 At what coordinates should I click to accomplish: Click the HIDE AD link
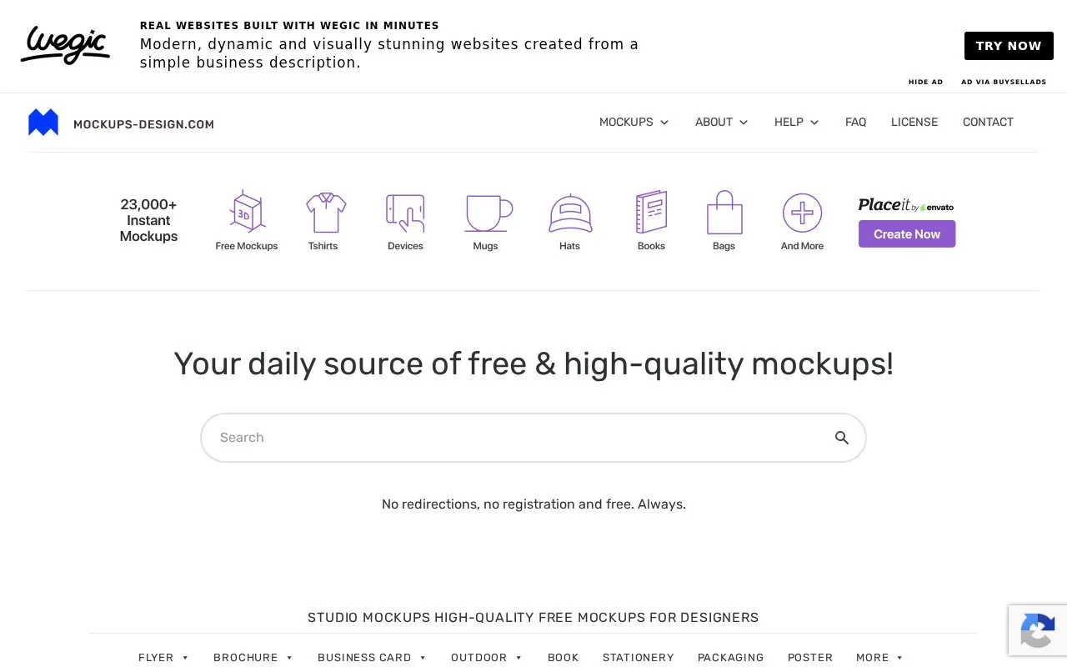coord(925,82)
